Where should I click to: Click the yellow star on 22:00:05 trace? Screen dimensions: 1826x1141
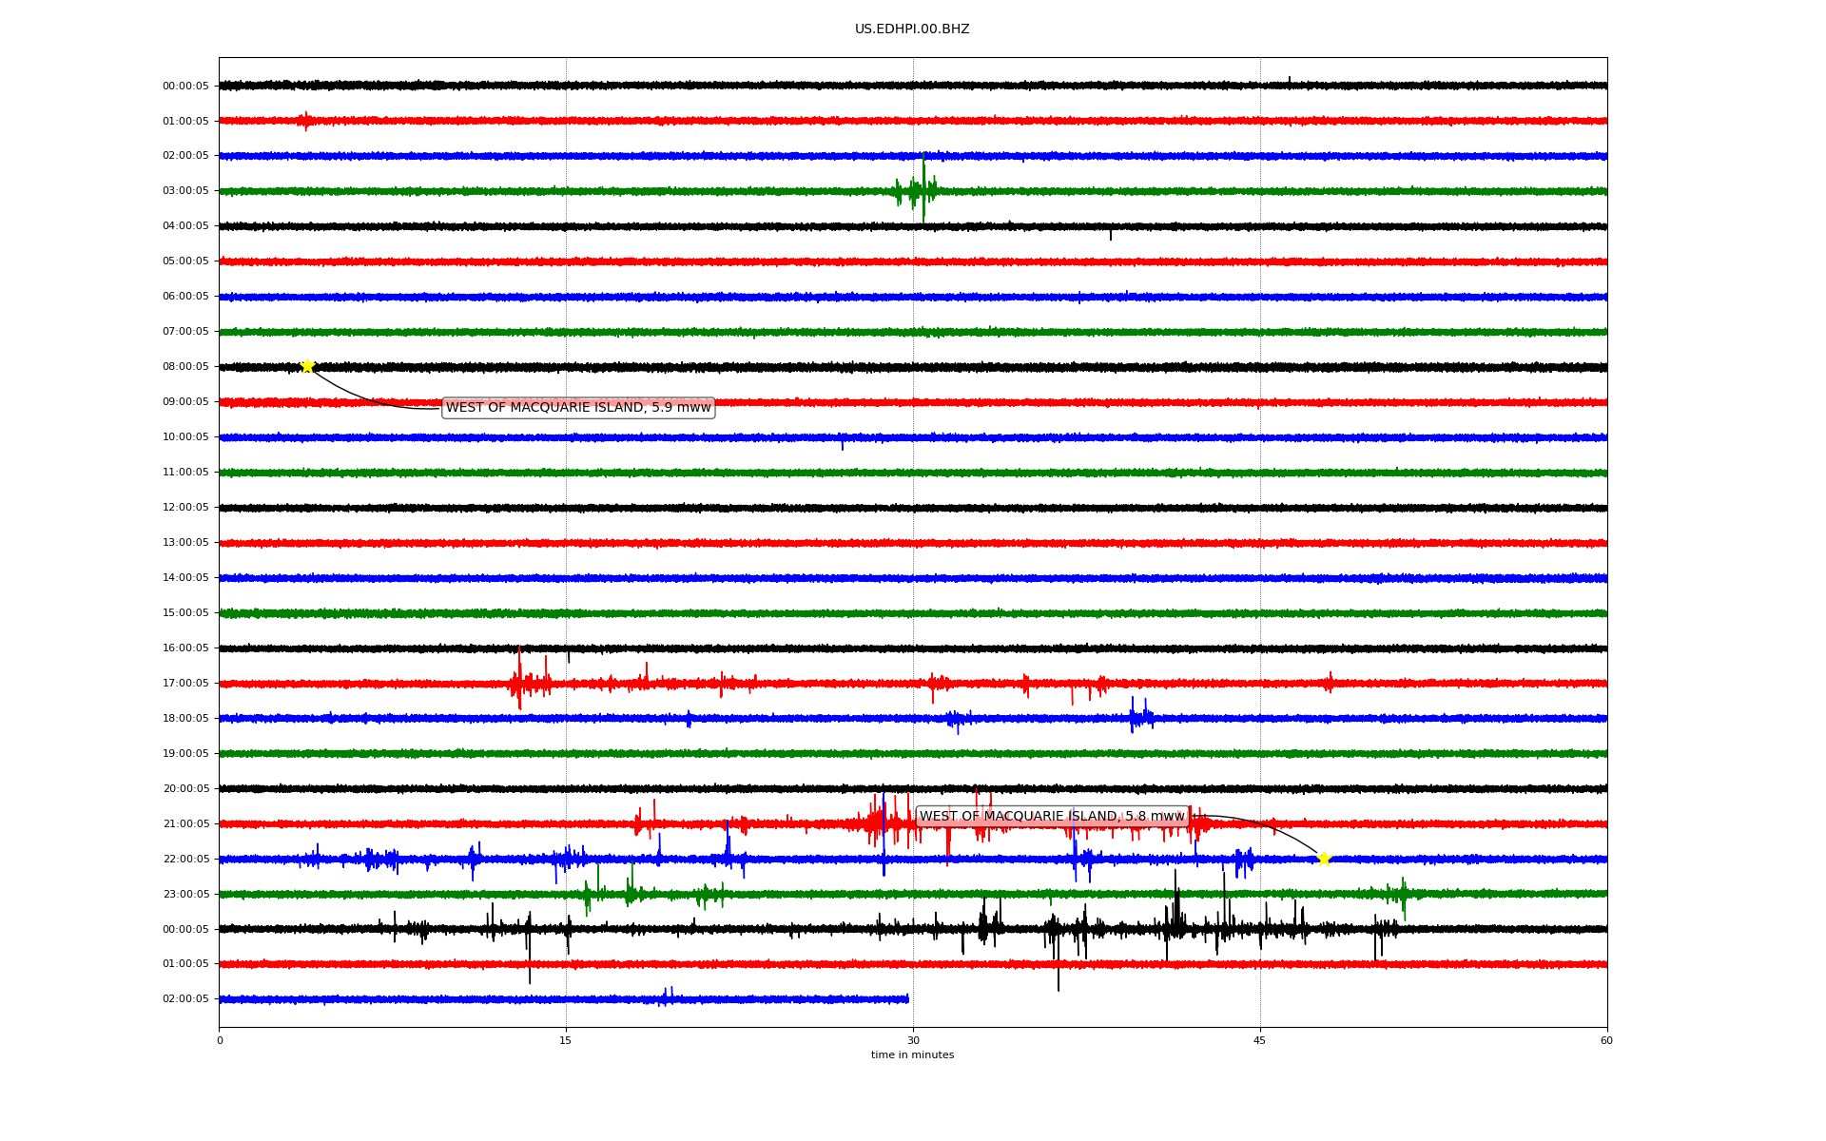coord(1323,859)
